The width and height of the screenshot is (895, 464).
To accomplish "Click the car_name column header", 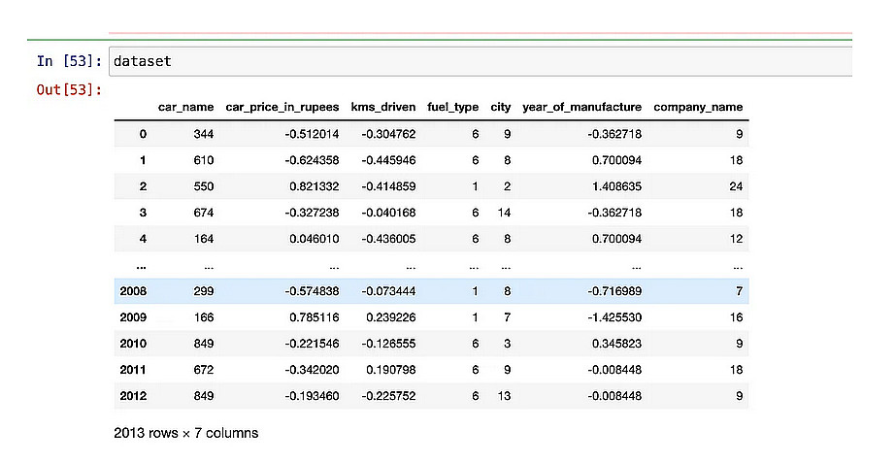I will (185, 107).
